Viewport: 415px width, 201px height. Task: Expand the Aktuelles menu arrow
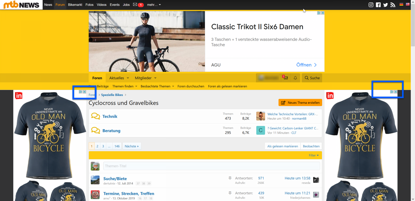click(128, 78)
